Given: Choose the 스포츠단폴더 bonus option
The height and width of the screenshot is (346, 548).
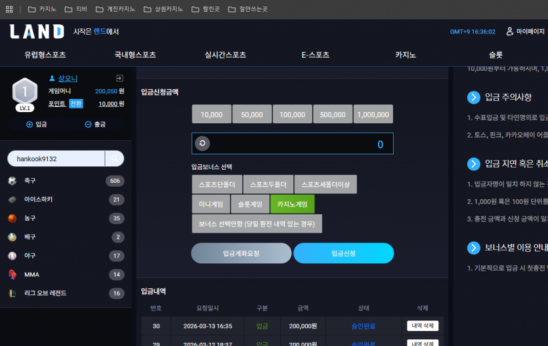Looking at the screenshot, I should pos(217,184).
